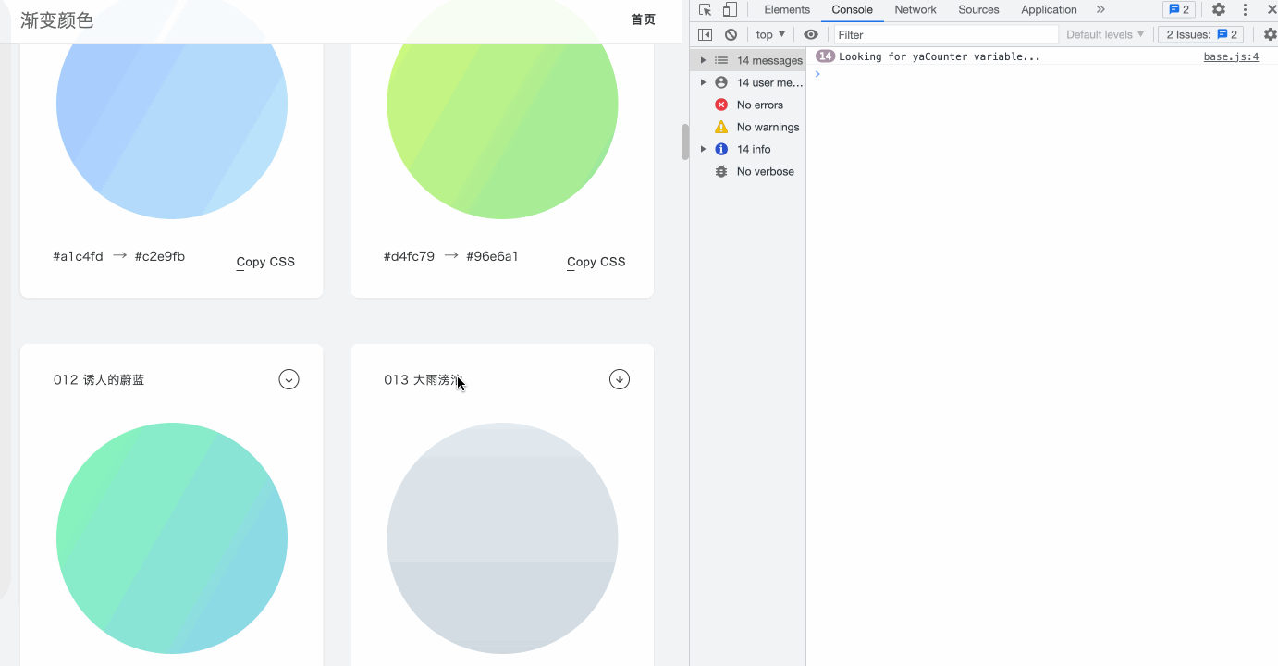Switch to the Elements tab
Viewport: 1278px width, 666px height.
tap(787, 9)
